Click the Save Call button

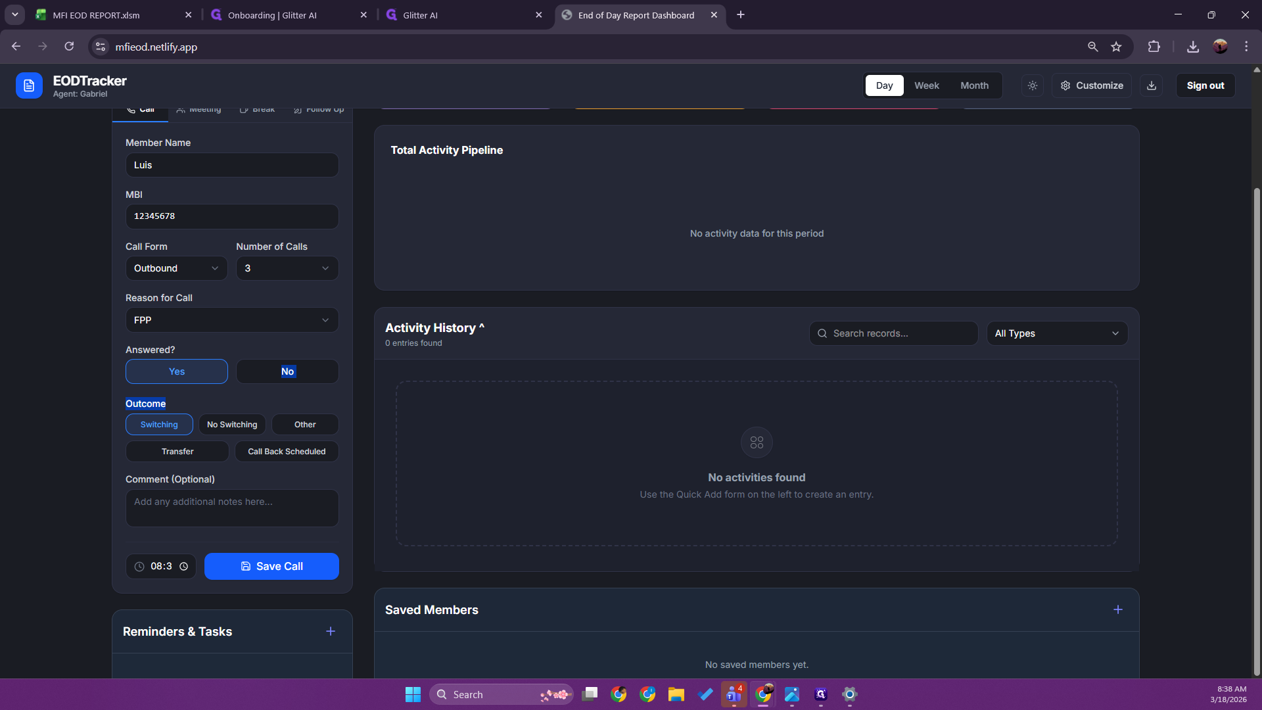[x=271, y=567]
